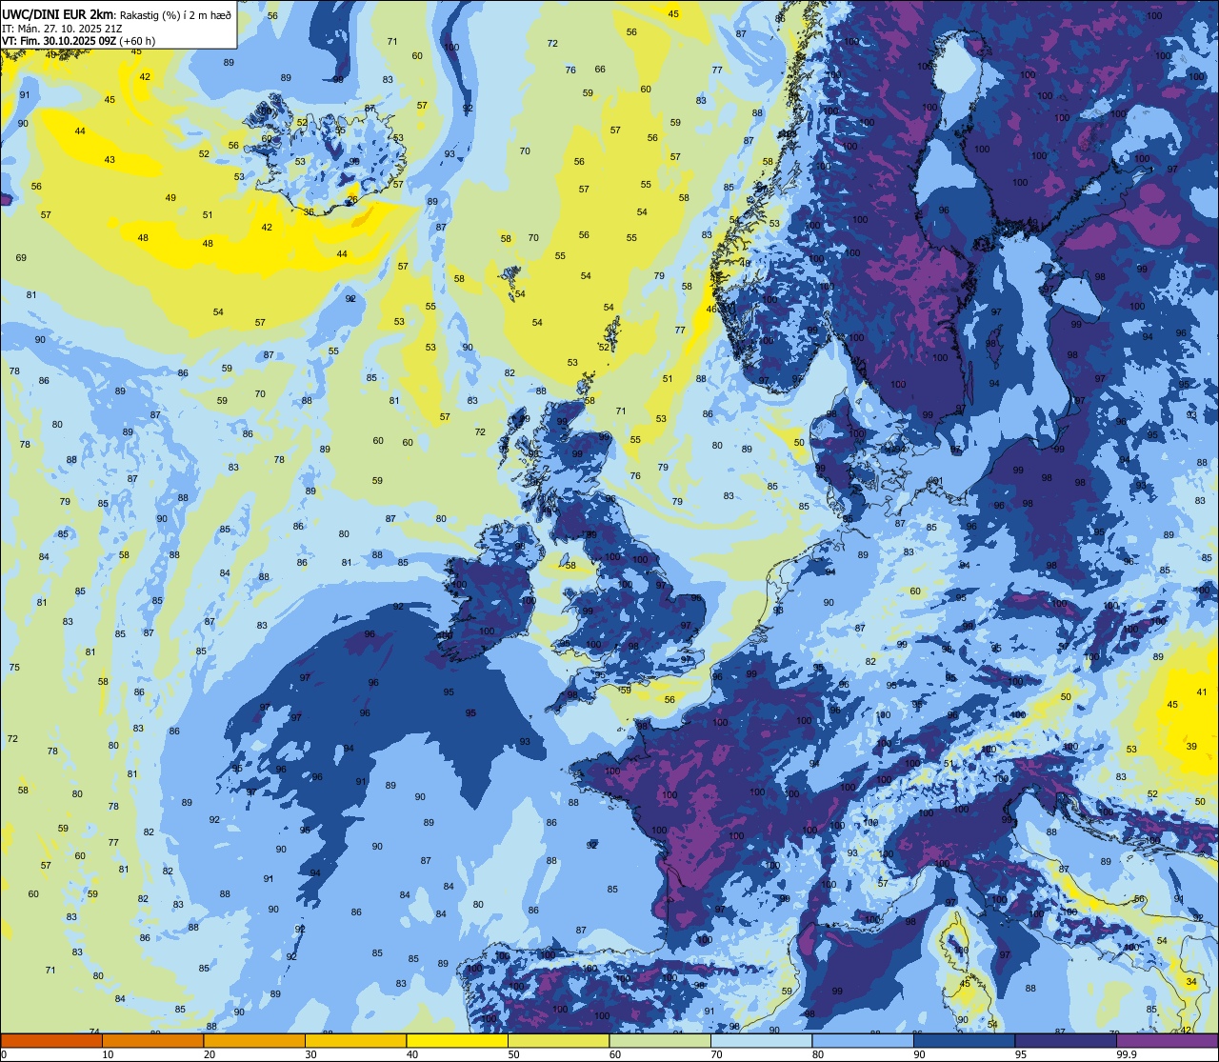Select the 90–95 dark blue legend segment
Viewport: 1219px width, 1062px height.
pyautogui.click(x=964, y=1040)
